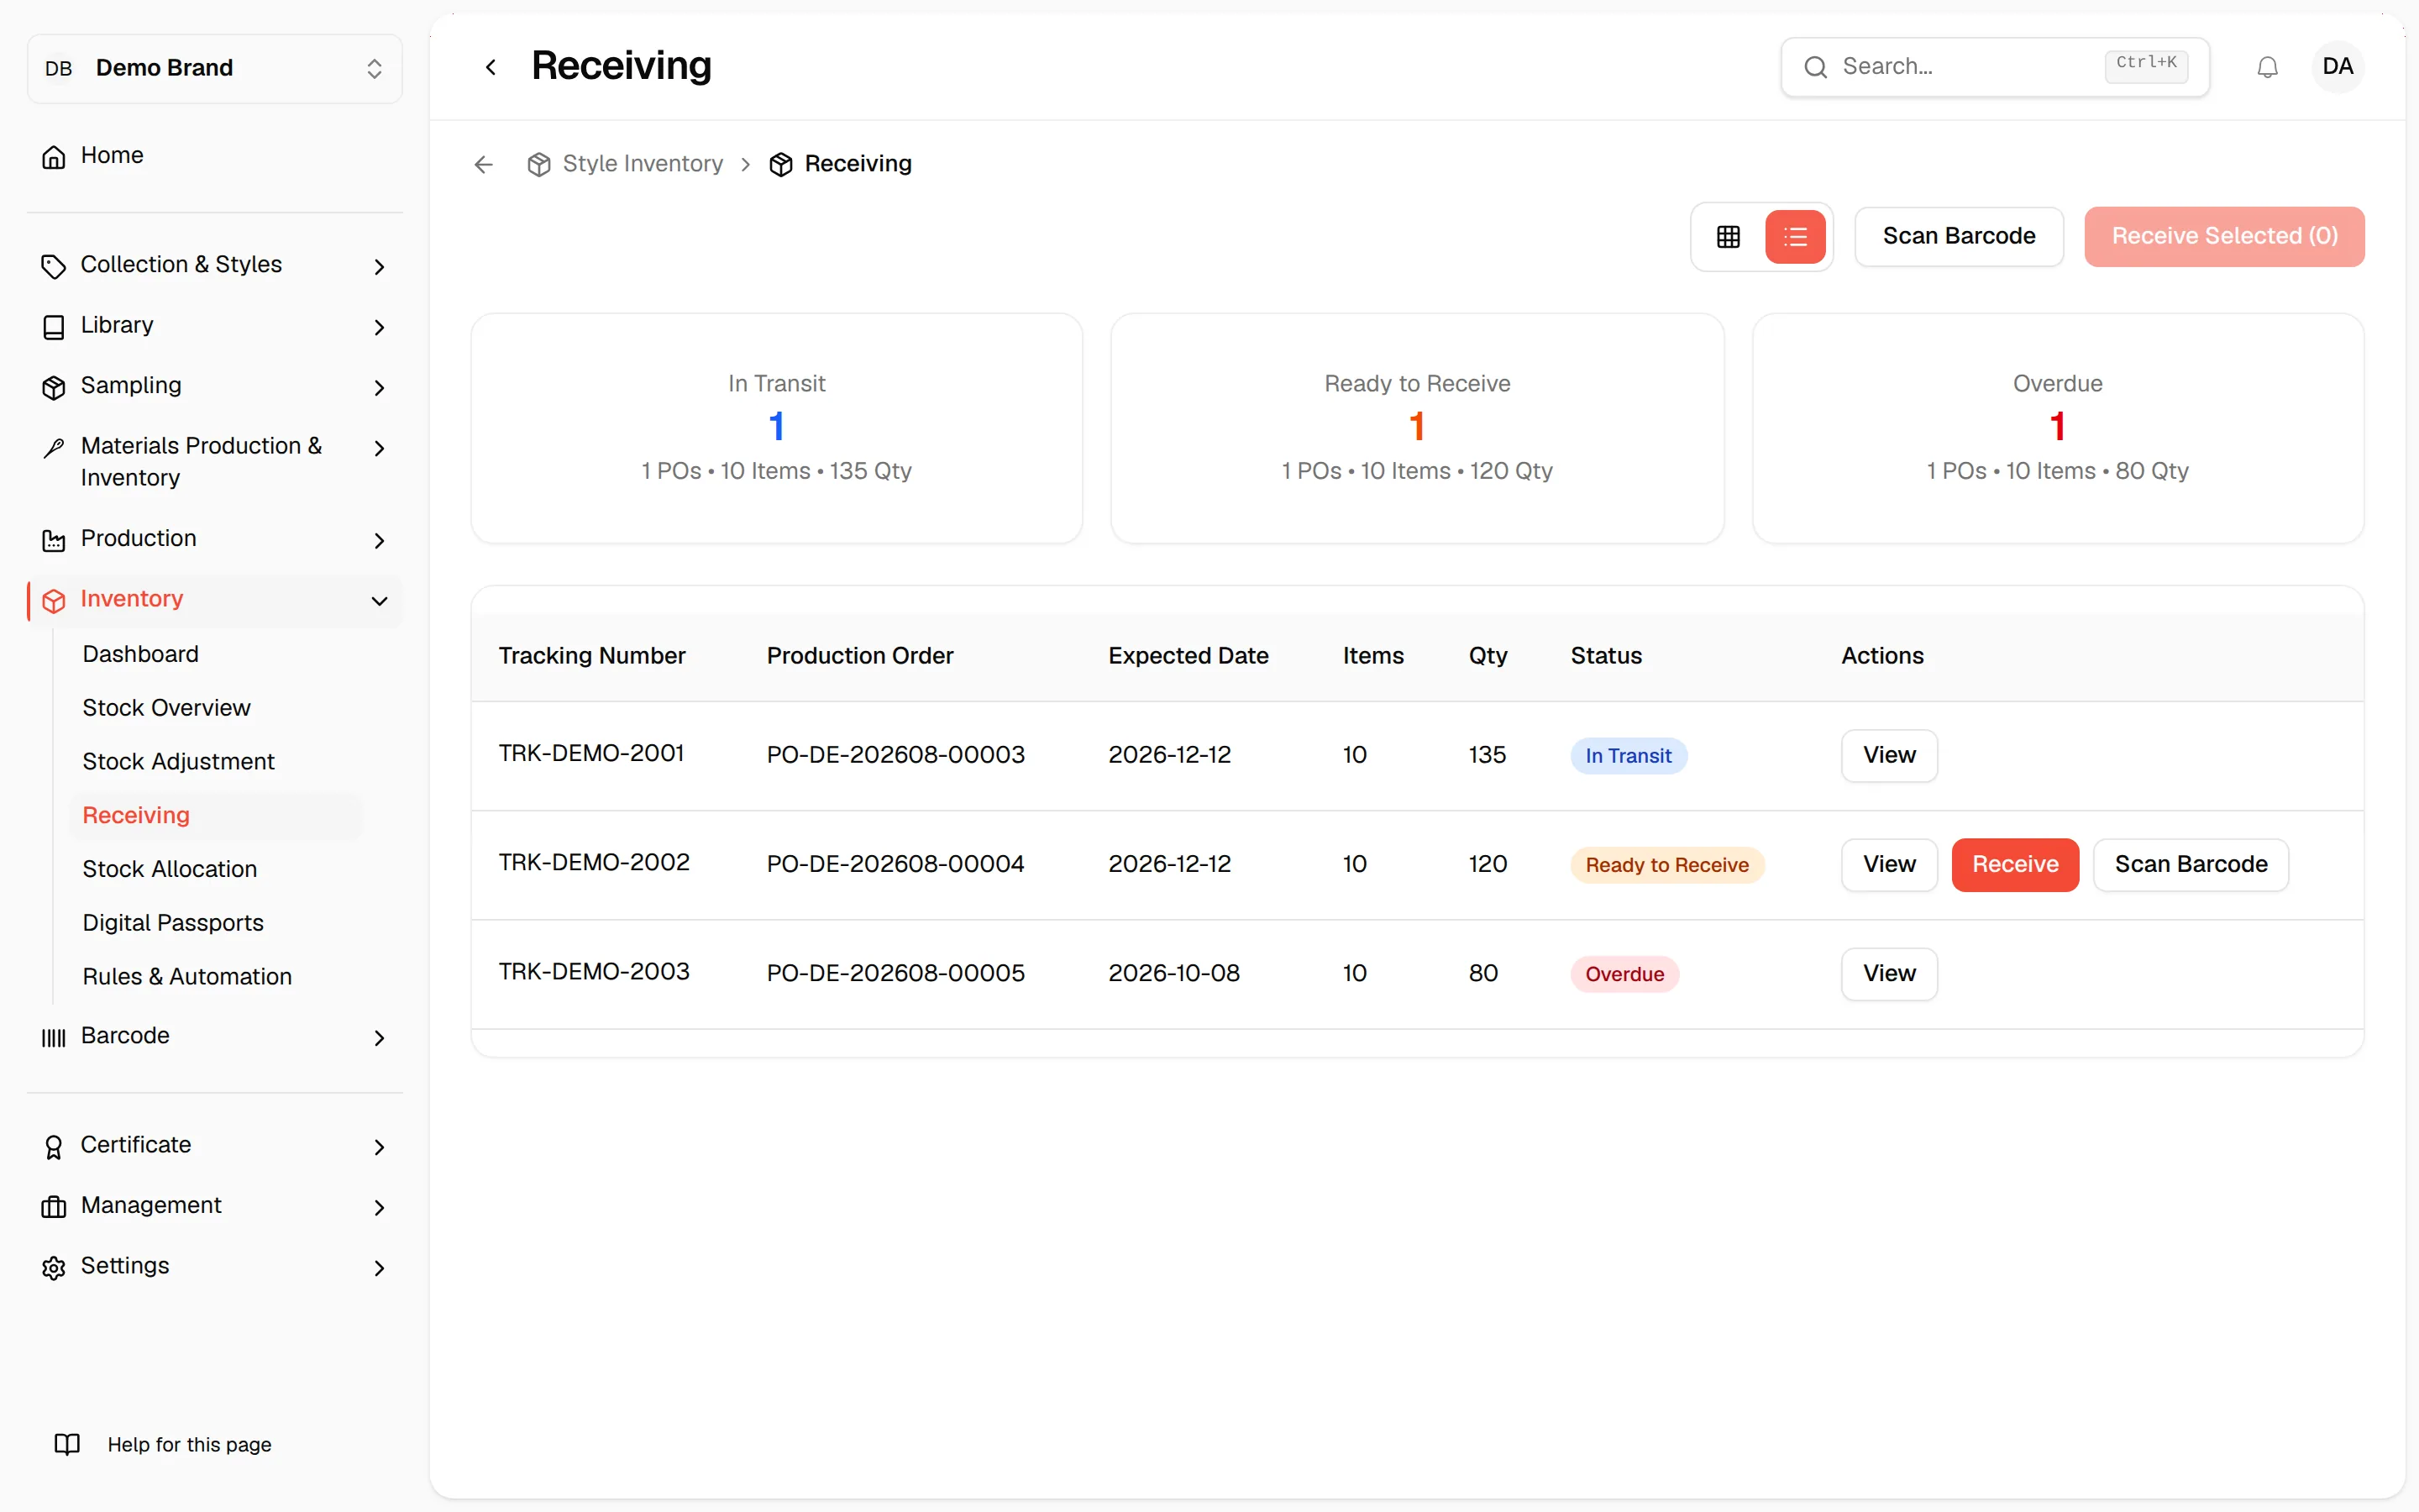Click the Receiving breadcrumb cube icon
2419x1512 pixels.
click(780, 164)
